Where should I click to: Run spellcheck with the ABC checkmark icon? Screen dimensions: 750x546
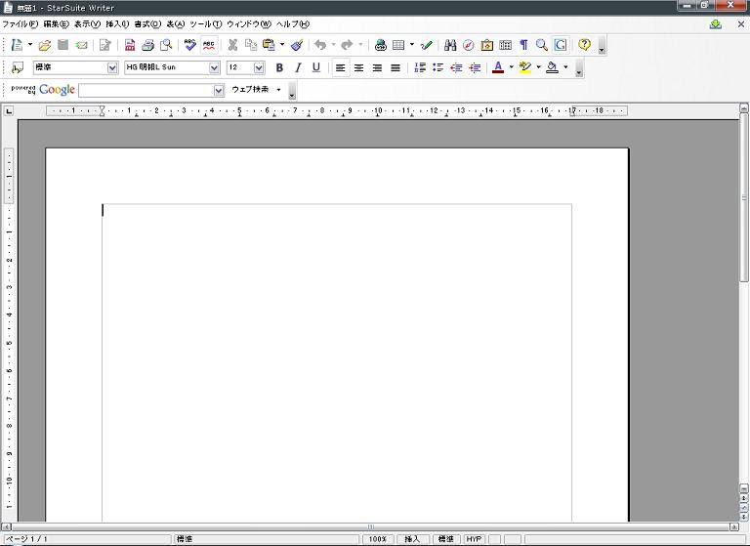(x=190, y=45)
